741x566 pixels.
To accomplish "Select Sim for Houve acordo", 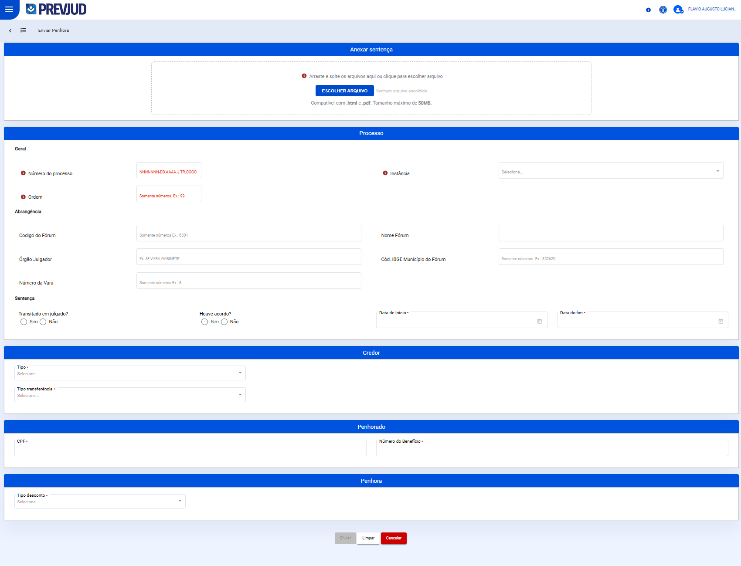I will (205, 322).
